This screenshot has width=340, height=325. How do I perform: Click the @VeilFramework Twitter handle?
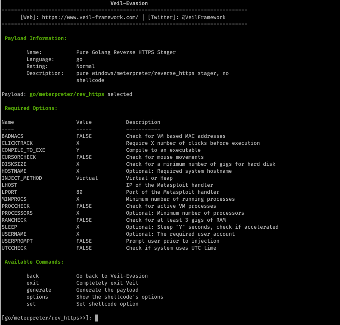pos(203,17)
